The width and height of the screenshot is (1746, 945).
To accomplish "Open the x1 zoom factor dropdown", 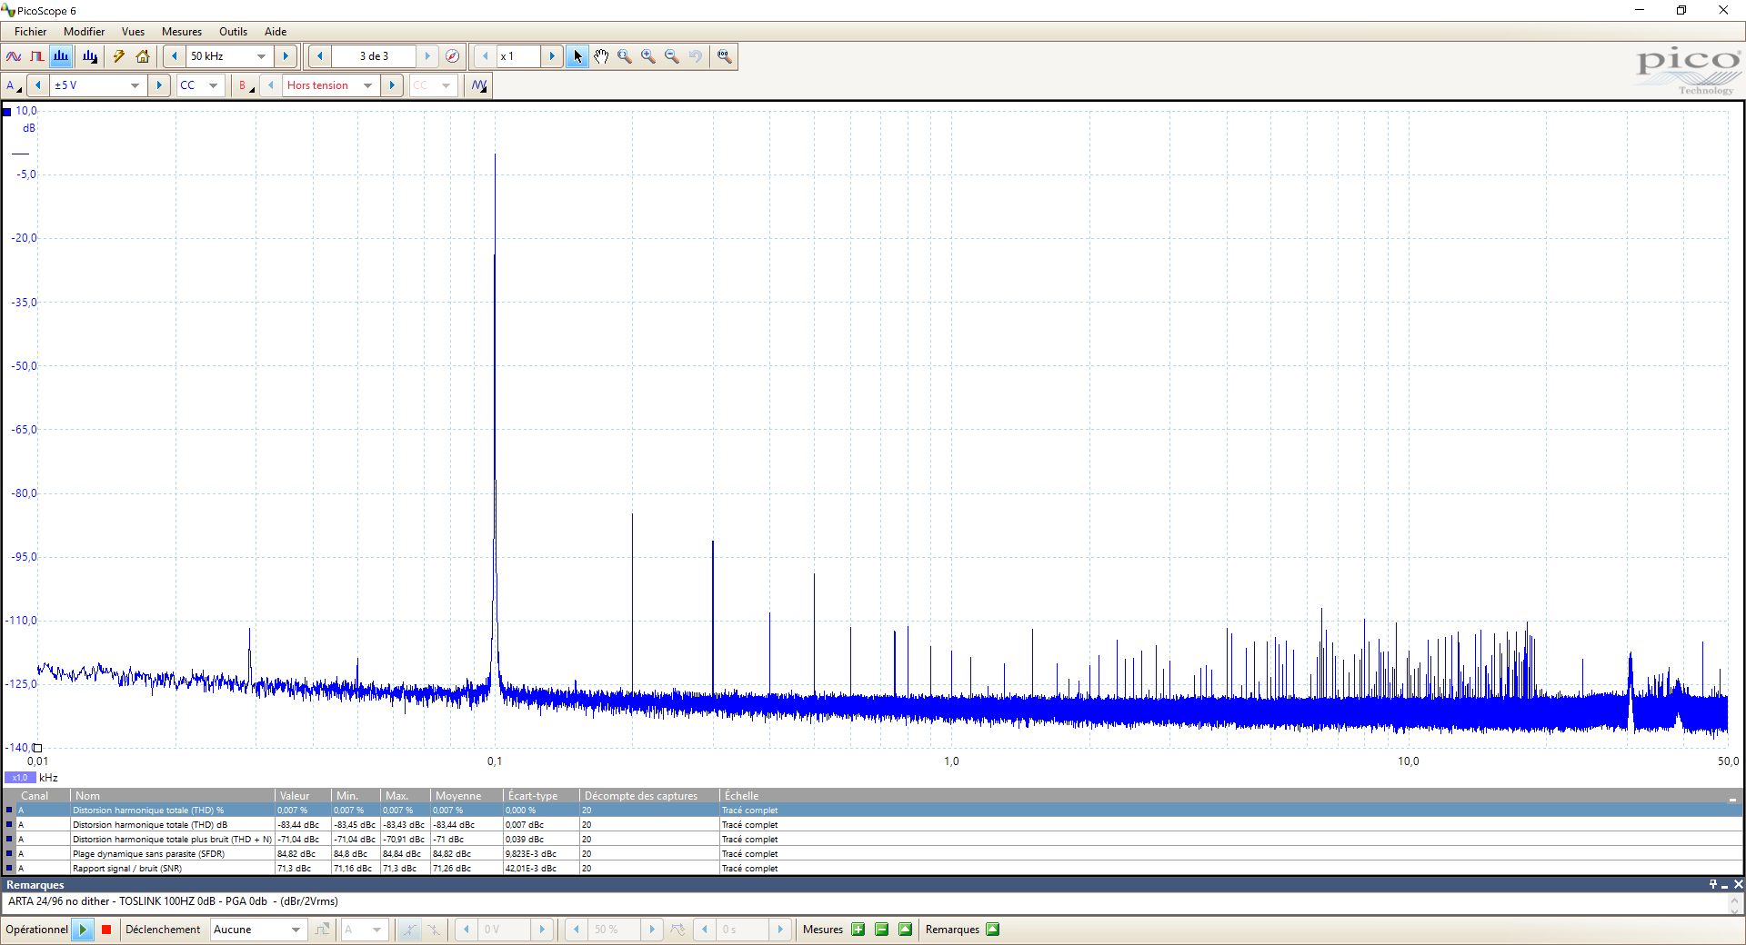I will [x=518, y=56].
